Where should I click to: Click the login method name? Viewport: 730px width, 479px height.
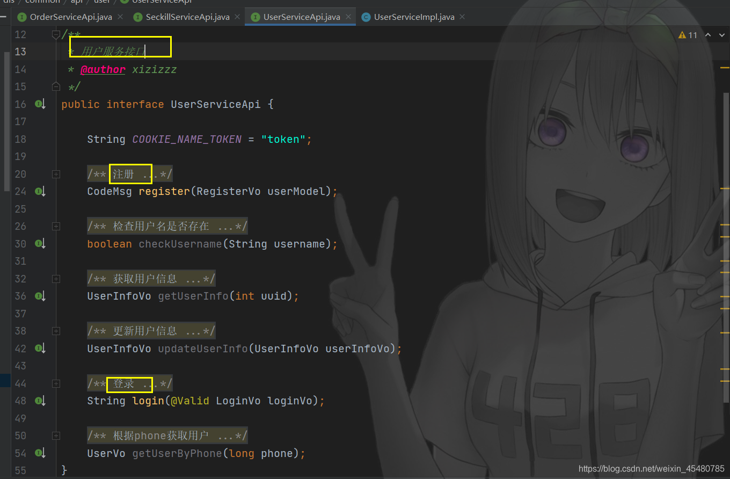click(x=148, y=401)
